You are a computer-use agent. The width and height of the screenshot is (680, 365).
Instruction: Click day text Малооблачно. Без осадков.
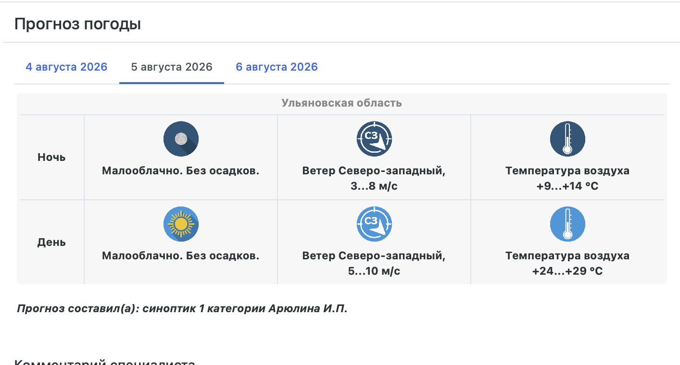[181, 256]
